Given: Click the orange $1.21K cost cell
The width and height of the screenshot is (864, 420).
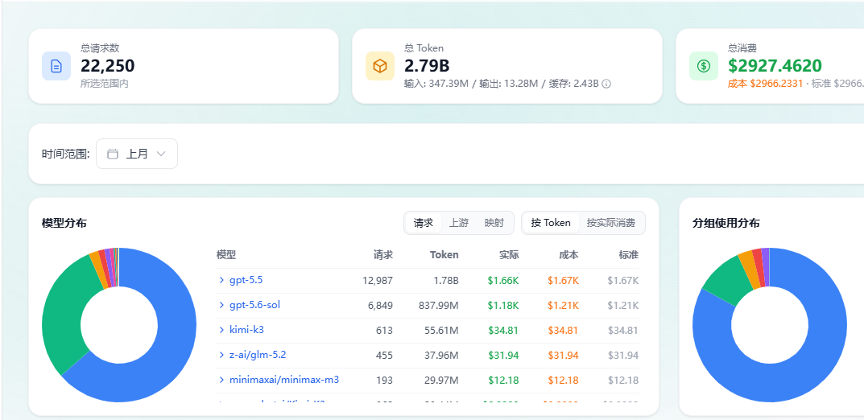Looking at the screenshot, I should (563, 306).
